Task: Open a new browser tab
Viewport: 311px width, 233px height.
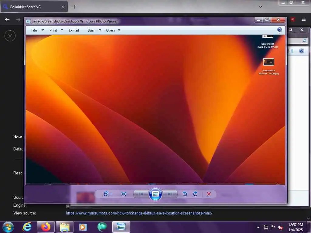Action: [x=74, y=7]
